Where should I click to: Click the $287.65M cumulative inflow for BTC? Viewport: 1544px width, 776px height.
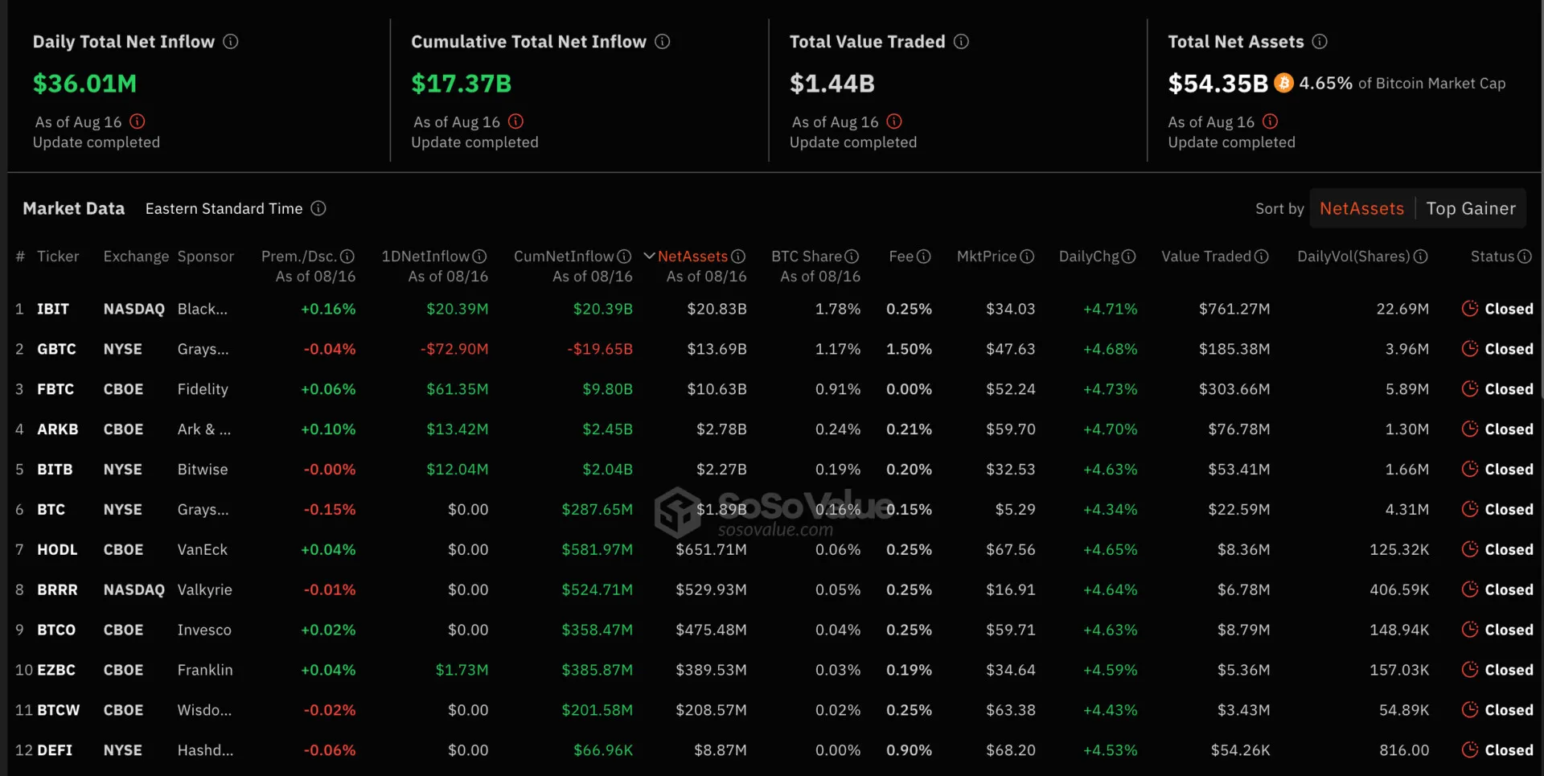597,510
